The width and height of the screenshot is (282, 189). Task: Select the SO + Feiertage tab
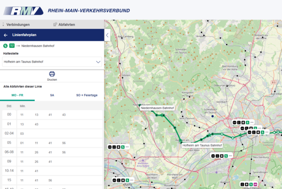(87, 95)
